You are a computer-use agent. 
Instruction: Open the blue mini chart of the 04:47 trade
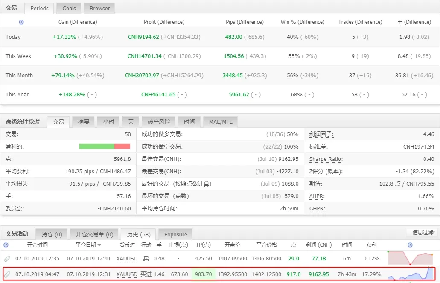(x=411, y=274)
